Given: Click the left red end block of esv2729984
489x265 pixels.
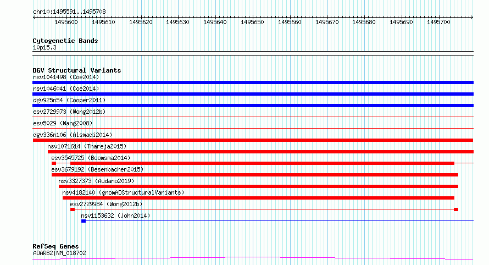Looking at the screenshot, I should click(73, 209).
